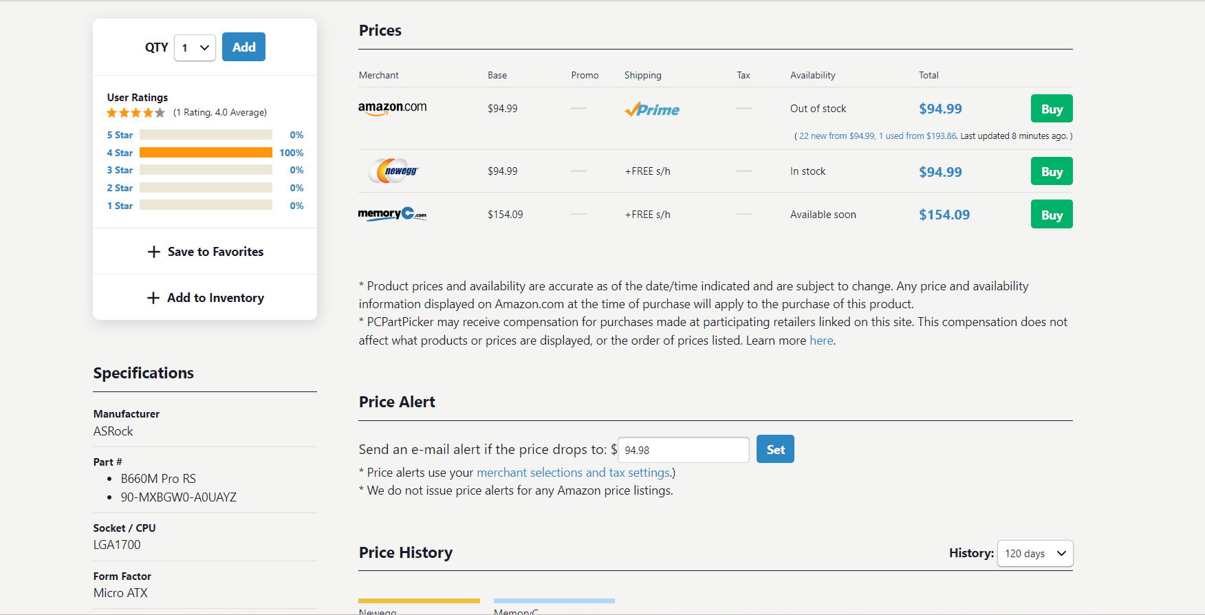The height and width of the screenshot is (615, 1205).
Task: Open the merchant selections and tax settings link
Action: tap(574, 473)
